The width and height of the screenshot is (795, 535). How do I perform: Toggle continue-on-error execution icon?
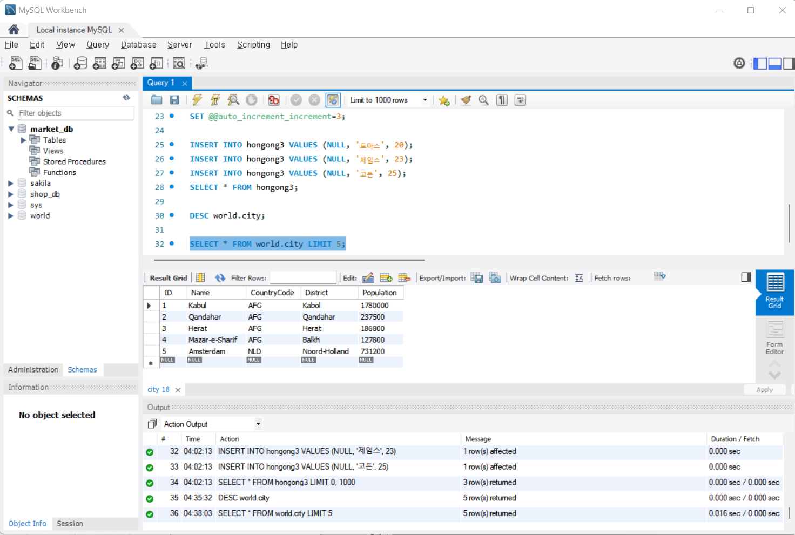click(274, 100)
